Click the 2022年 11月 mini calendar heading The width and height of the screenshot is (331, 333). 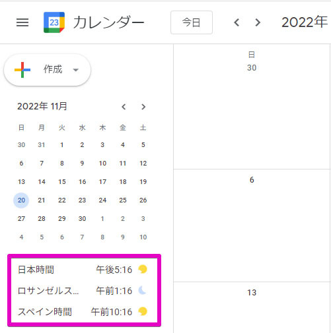[x=42, y=106]
